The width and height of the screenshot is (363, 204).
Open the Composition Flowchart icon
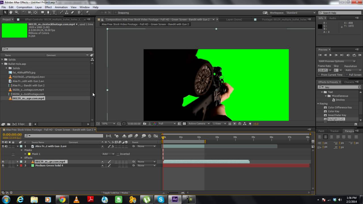(245, 124)
